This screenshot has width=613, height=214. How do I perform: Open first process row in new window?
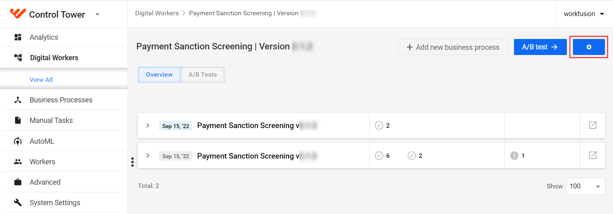pos(593,125)
